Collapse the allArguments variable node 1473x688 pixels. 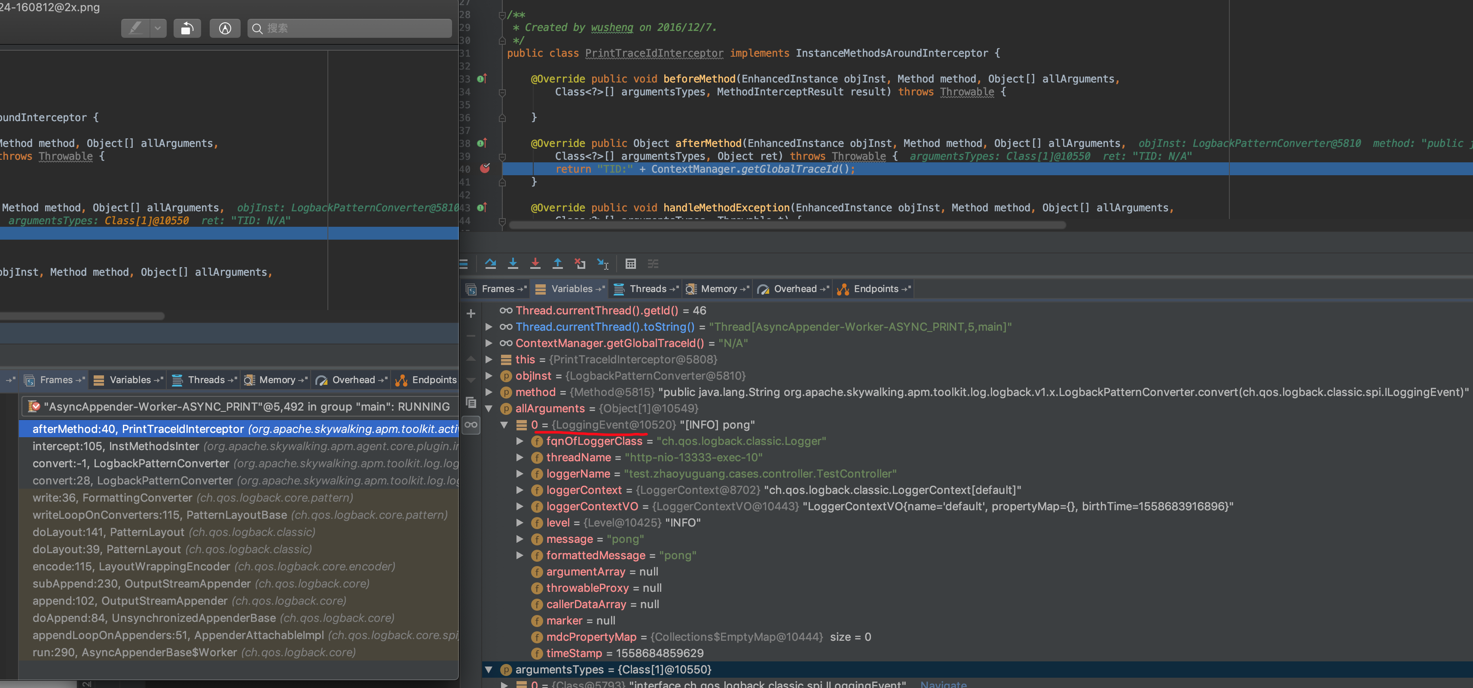(489, 408)
